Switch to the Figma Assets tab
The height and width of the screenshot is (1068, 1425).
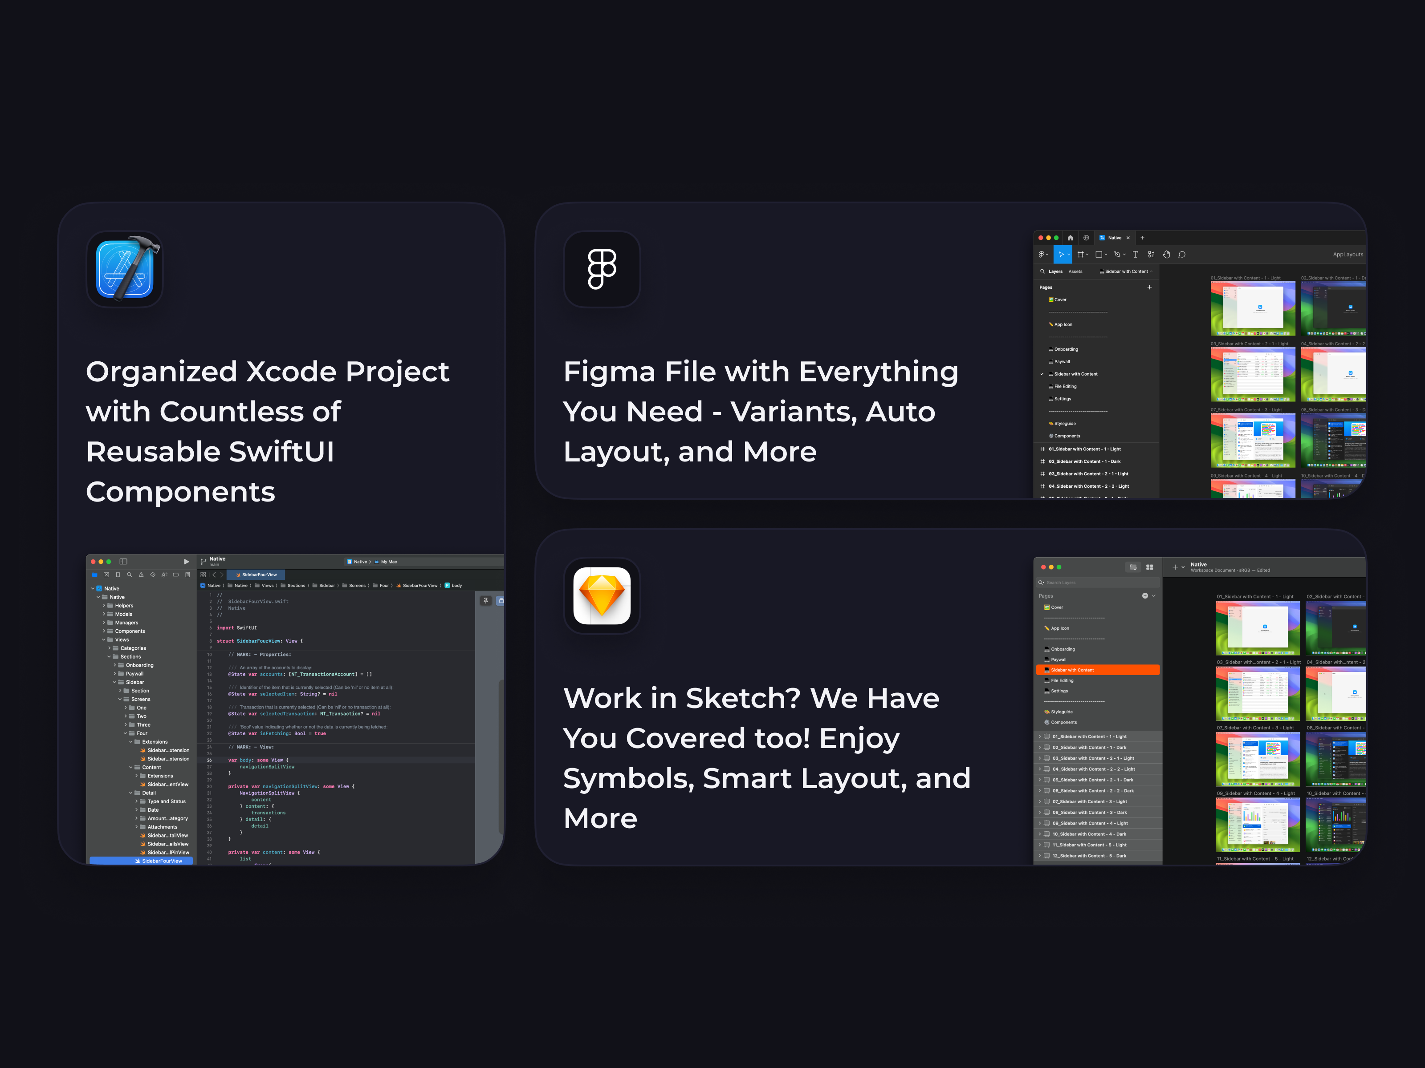click(1075, 271)
